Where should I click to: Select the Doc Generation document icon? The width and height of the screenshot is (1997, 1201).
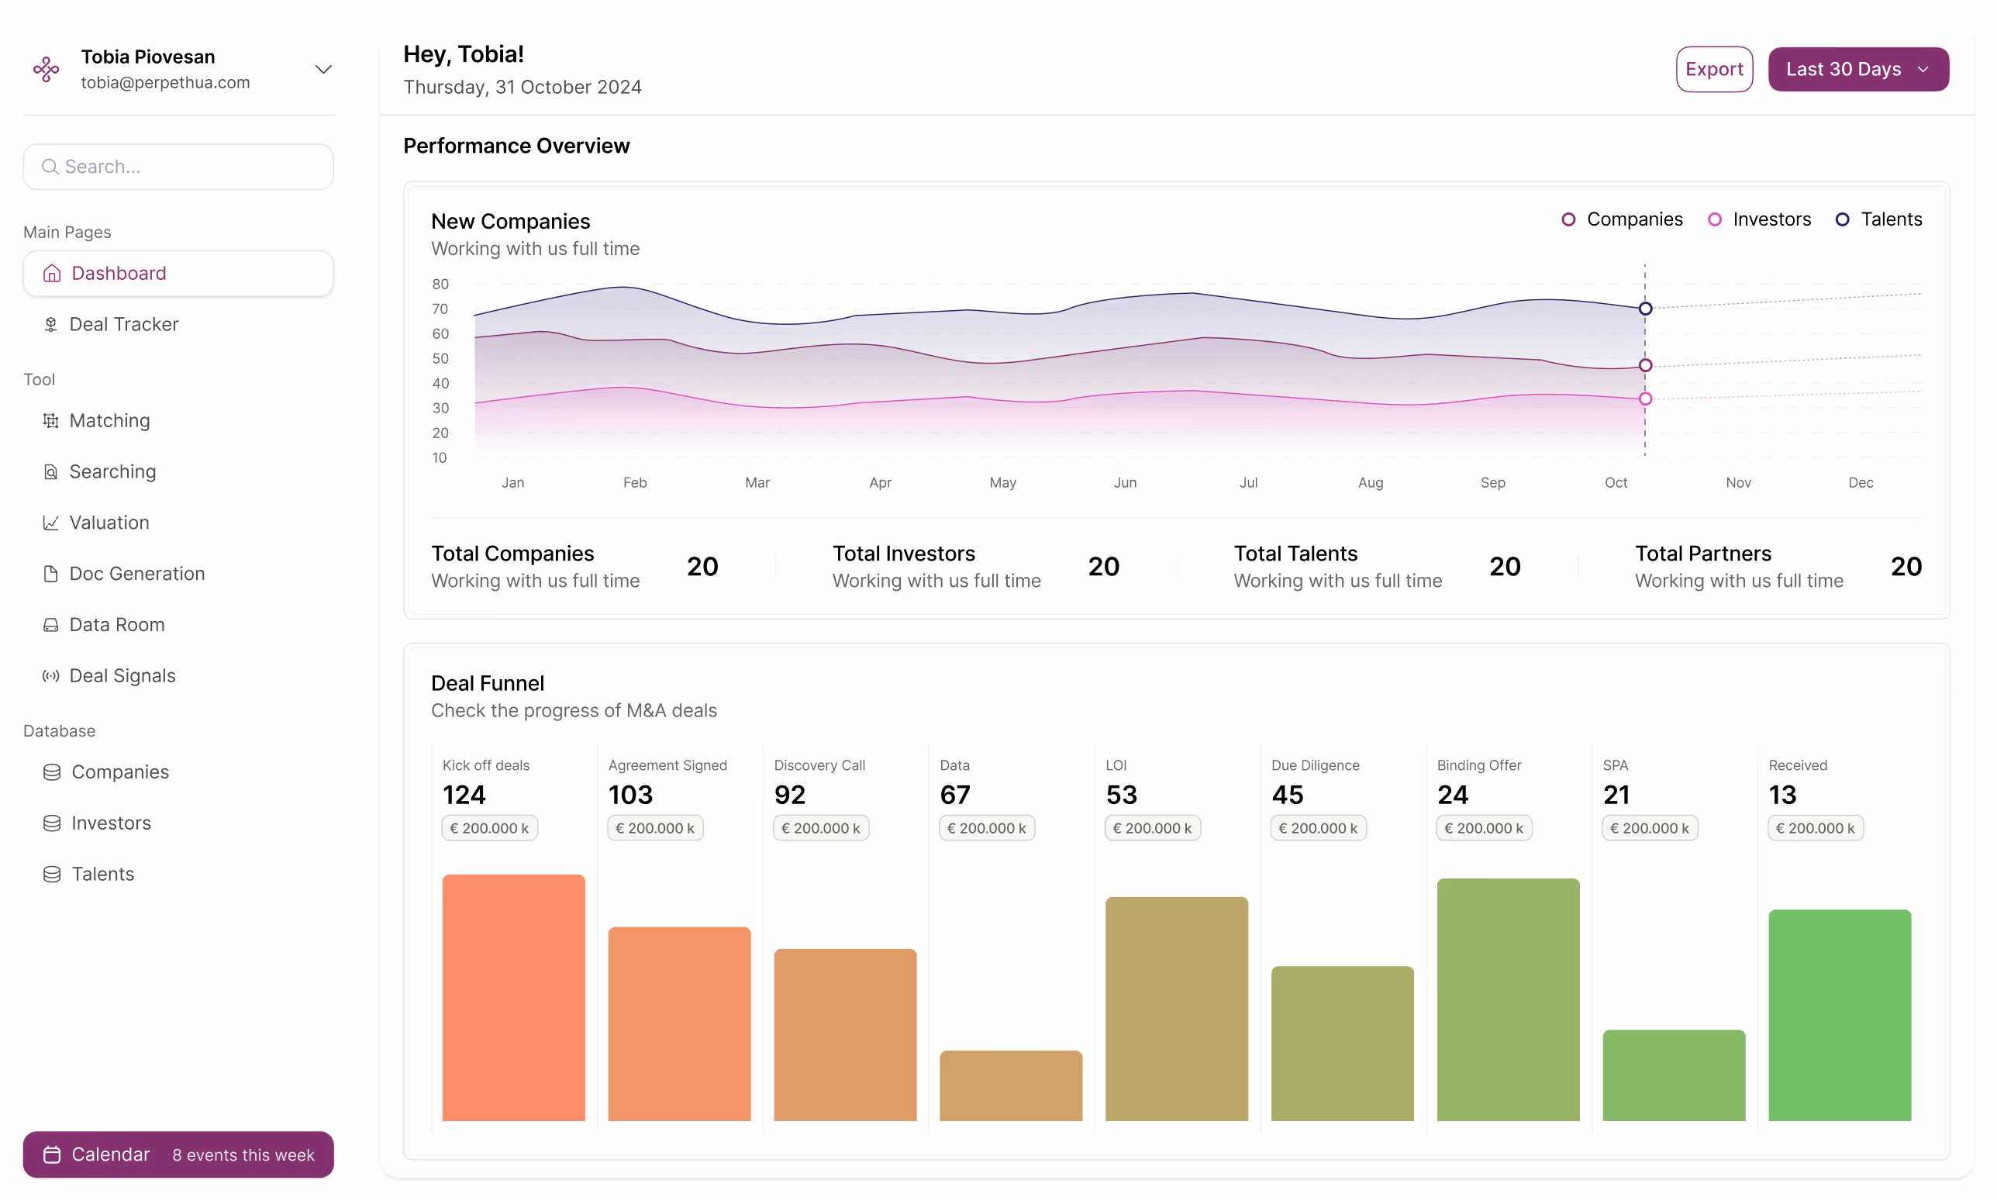[51, 573]
